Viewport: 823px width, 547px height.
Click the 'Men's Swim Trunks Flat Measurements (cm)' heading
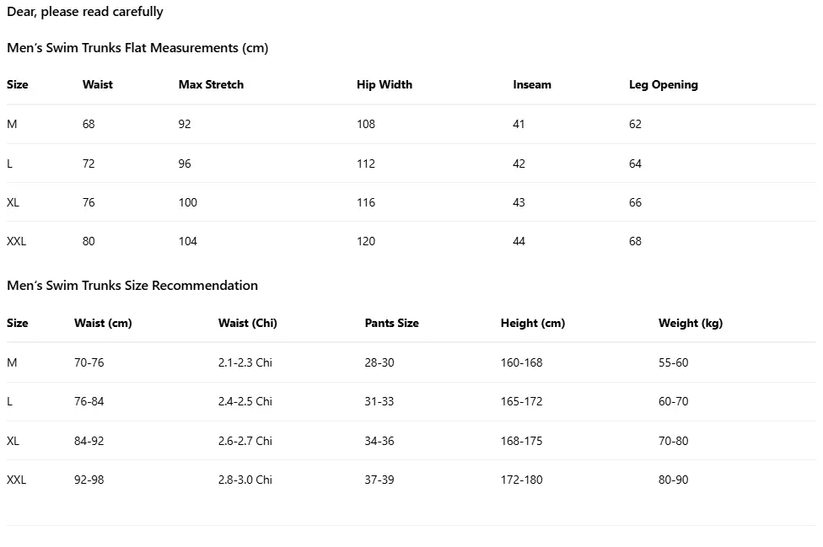(x=137, y=48)
